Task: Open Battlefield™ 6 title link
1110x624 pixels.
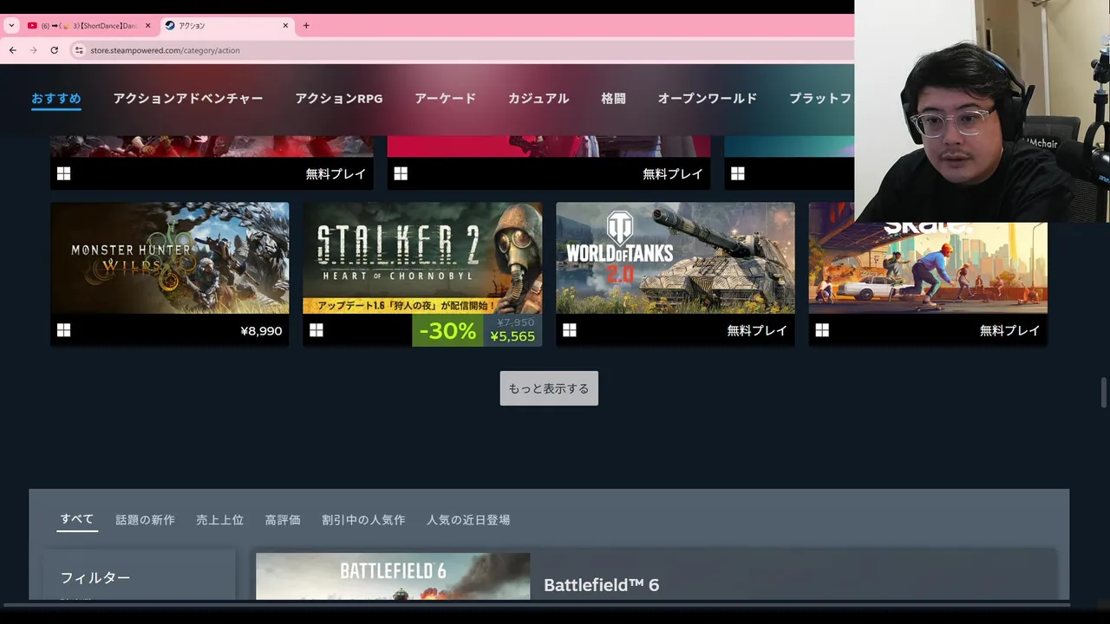Action: 601,585
